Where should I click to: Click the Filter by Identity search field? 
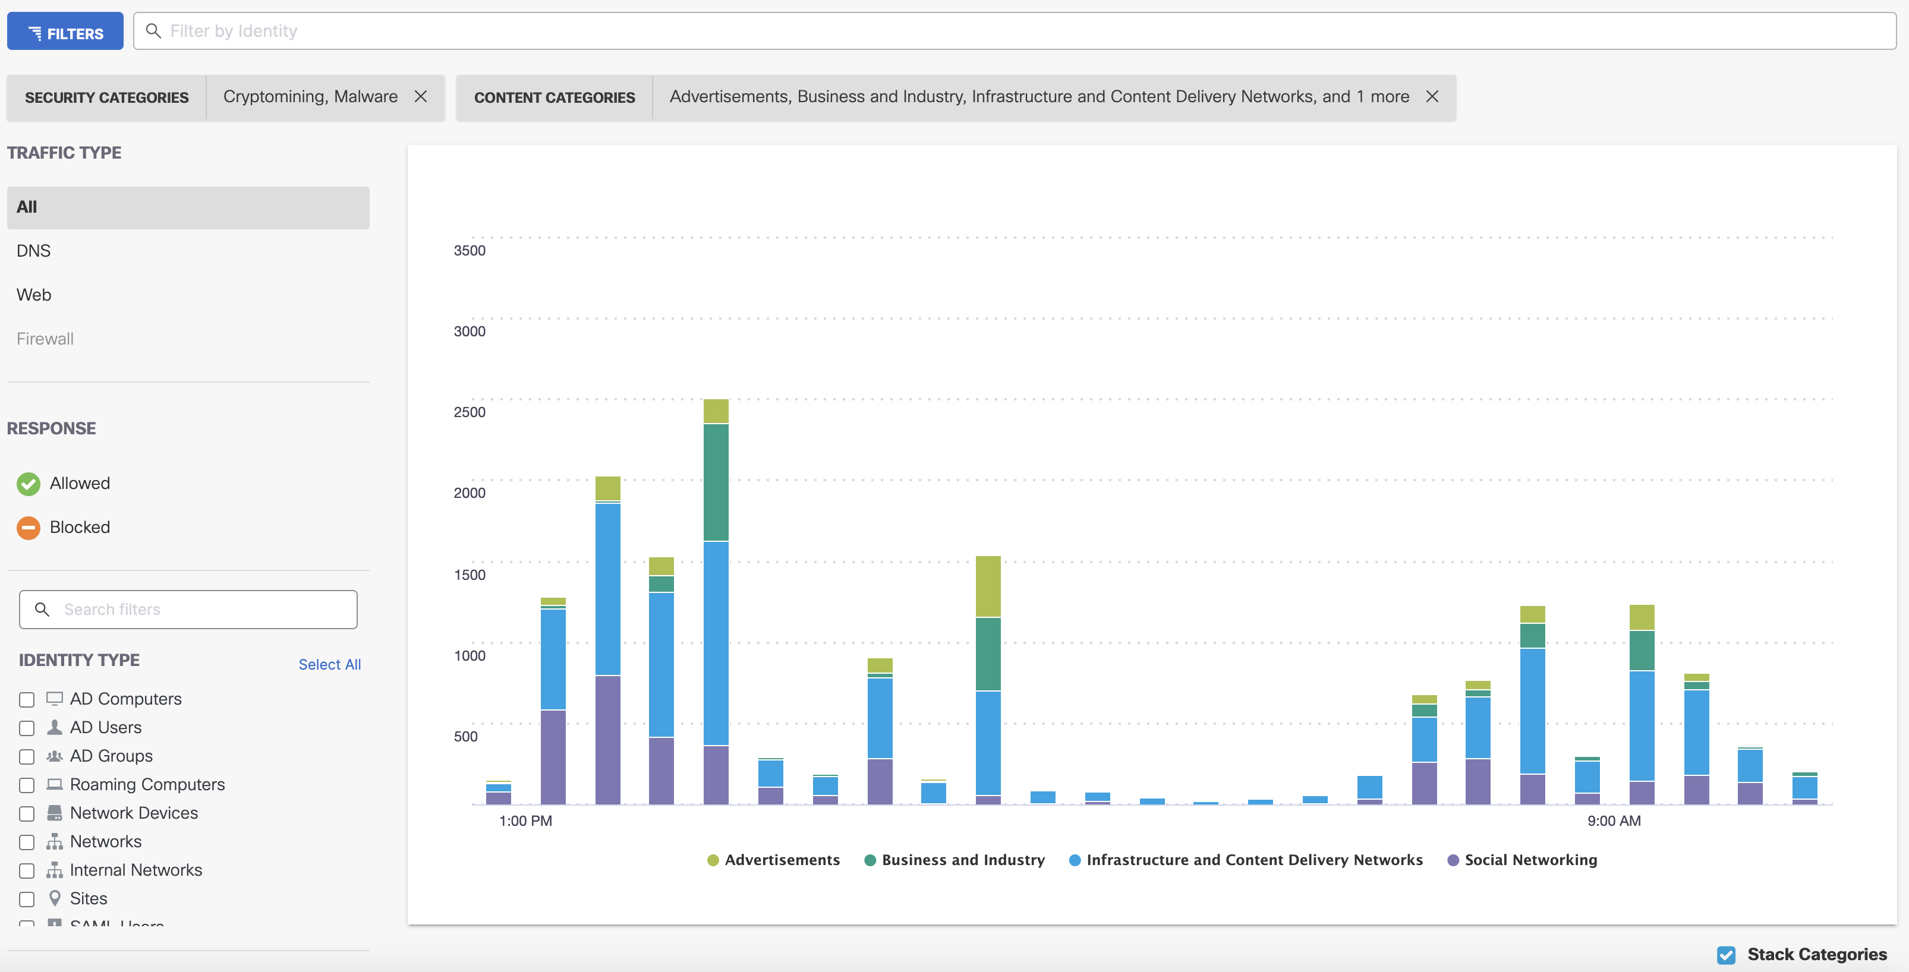1015,31
